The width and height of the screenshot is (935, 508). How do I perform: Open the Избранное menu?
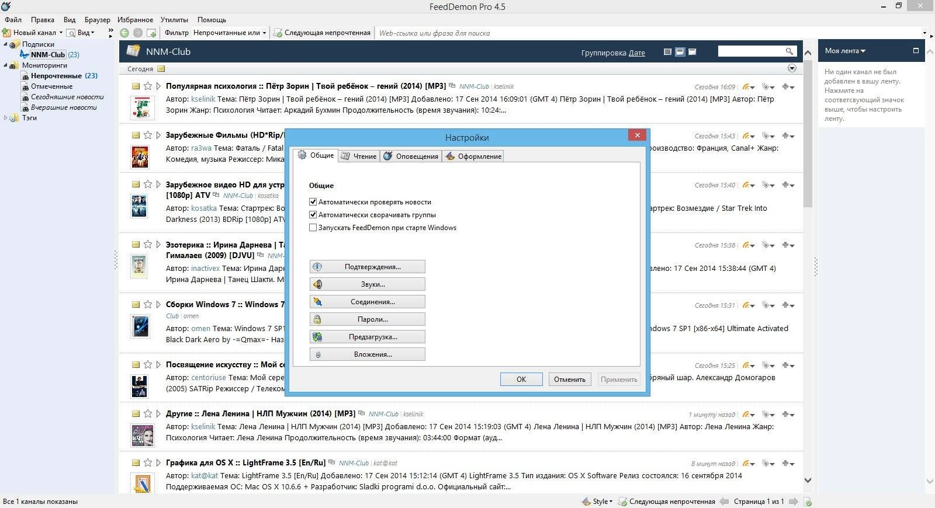[x=135, y=19]
